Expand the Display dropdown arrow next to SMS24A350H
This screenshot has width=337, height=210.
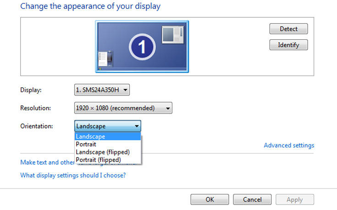tap(125, 90)
